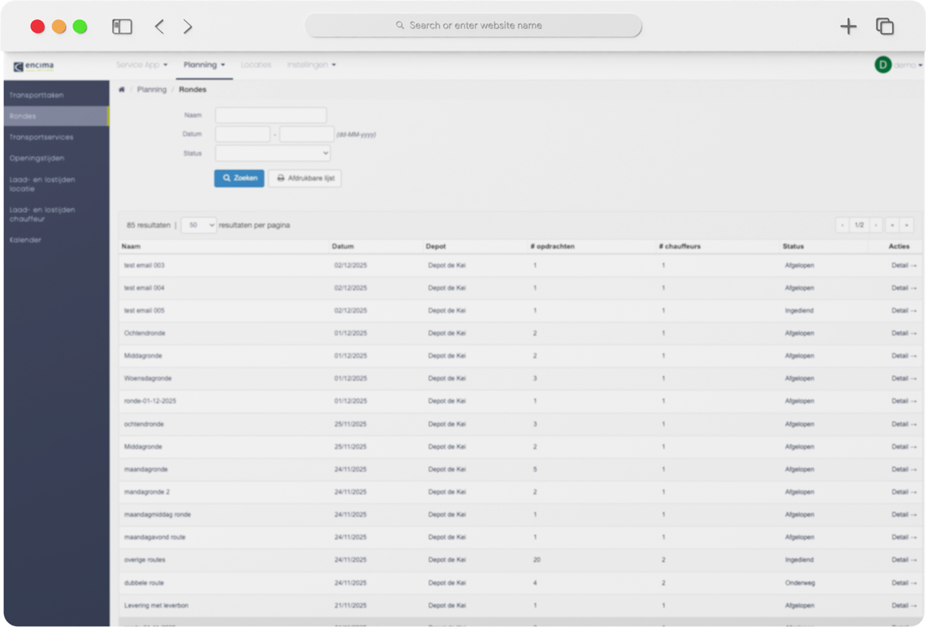Change the results per page dropdown
This screenshot has height=627, width=926.
(198, 225)
